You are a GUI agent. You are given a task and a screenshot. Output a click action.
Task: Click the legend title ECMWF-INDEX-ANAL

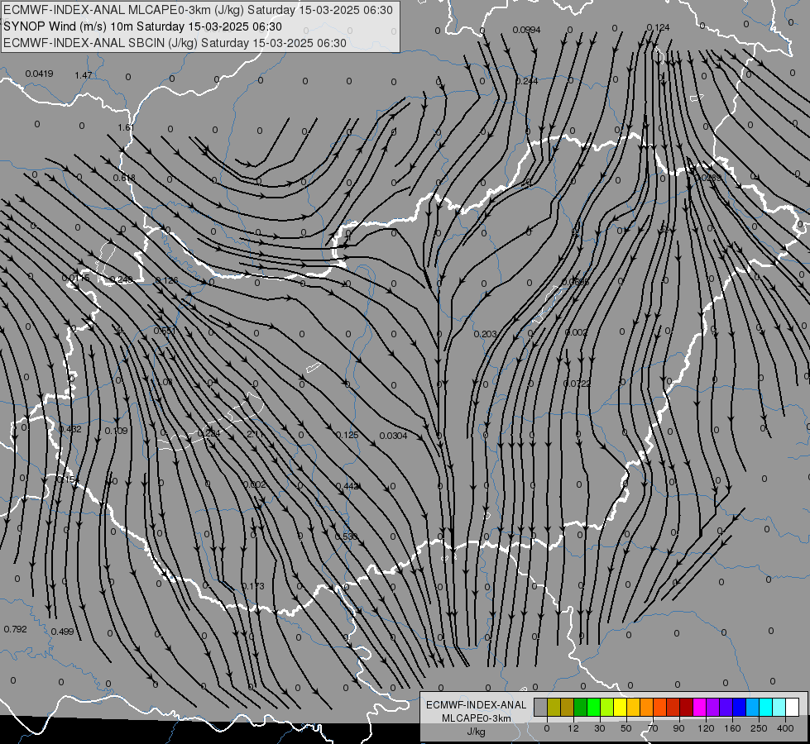477,705
